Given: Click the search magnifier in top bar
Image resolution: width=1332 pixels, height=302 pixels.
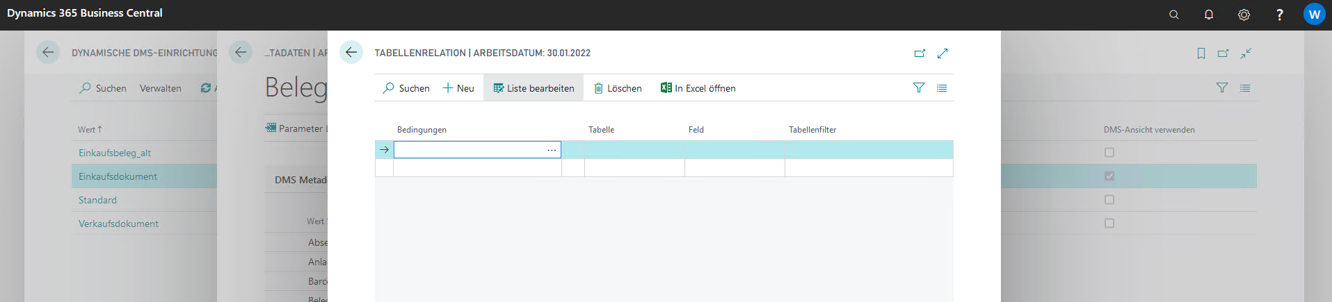Looking at the screenshot, I should [x=1174, y=15].
